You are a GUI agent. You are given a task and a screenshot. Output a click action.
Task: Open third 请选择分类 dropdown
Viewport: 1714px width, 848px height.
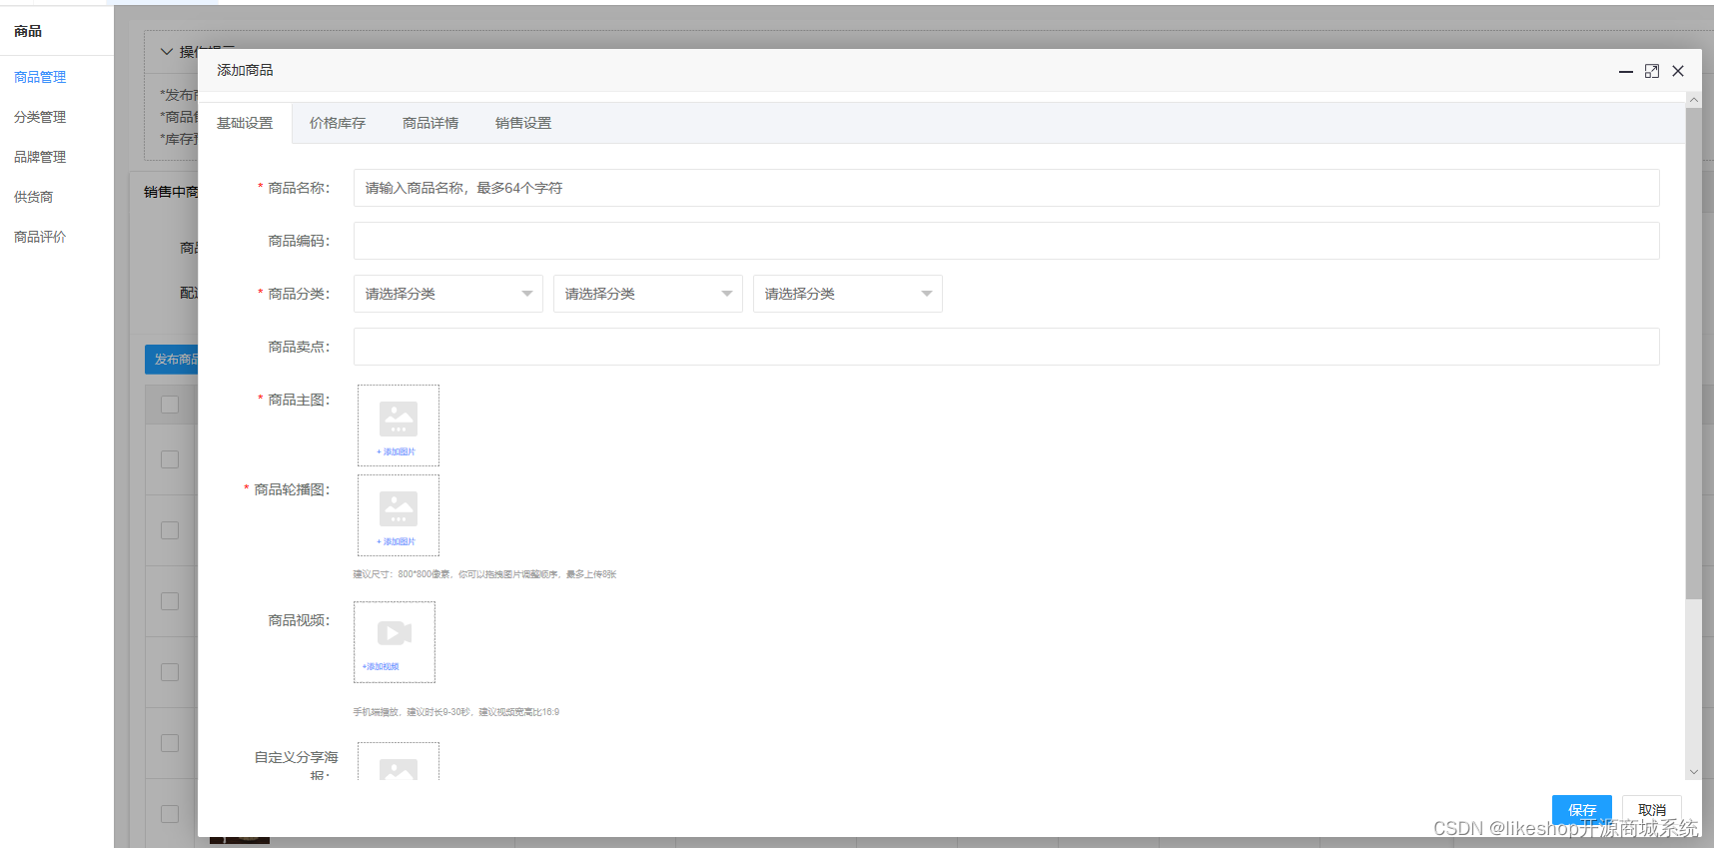click(x=848, y=294)
